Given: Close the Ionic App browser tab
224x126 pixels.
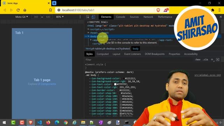Looking at the screenshot, I should [49, 3].
